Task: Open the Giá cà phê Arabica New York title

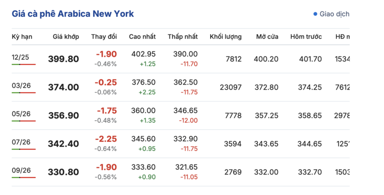Action: pyautogui.click(x=72, y=13)
